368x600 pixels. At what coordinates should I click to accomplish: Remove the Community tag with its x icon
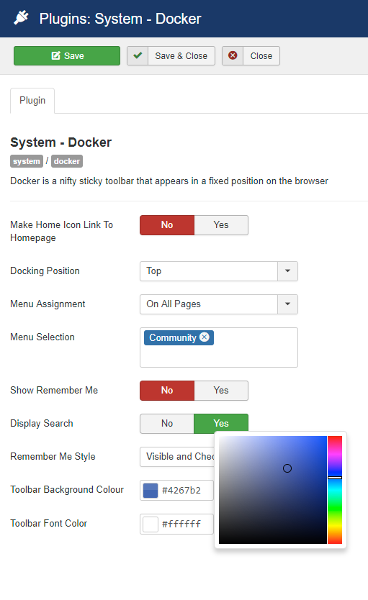205,337
